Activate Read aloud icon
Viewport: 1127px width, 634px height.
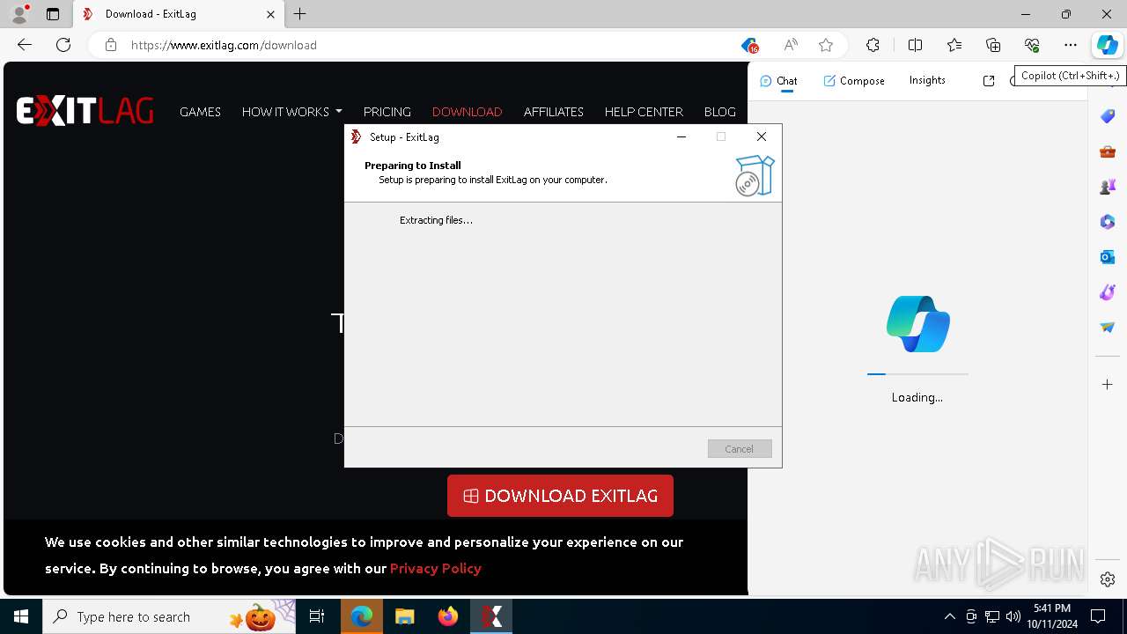(791, 45)
